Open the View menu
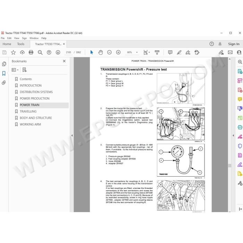The height and width of the screenshot is (243, 243). coord(17,38)
